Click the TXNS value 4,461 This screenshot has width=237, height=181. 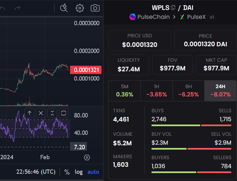point(121,120)
